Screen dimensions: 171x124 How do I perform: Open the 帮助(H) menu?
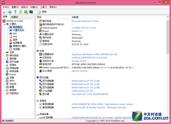point(53,7)
